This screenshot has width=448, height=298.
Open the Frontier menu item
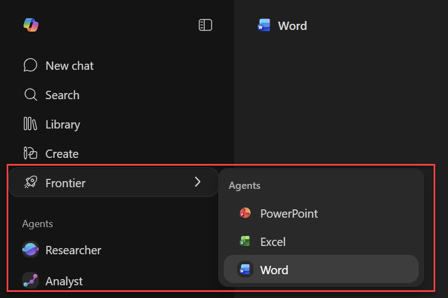114,182
